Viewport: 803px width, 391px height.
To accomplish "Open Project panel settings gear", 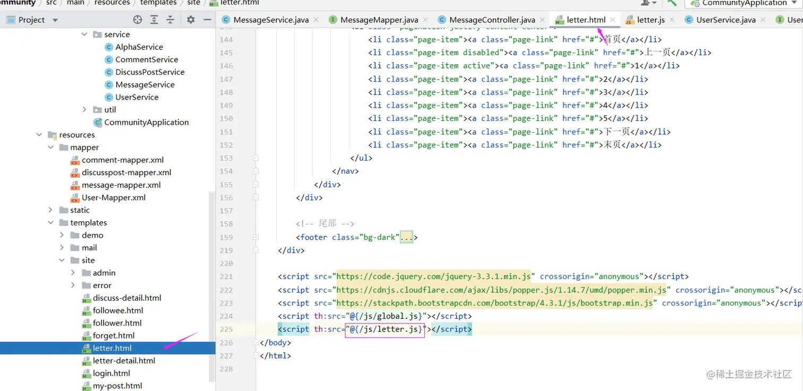I will (x=191, y=20).
